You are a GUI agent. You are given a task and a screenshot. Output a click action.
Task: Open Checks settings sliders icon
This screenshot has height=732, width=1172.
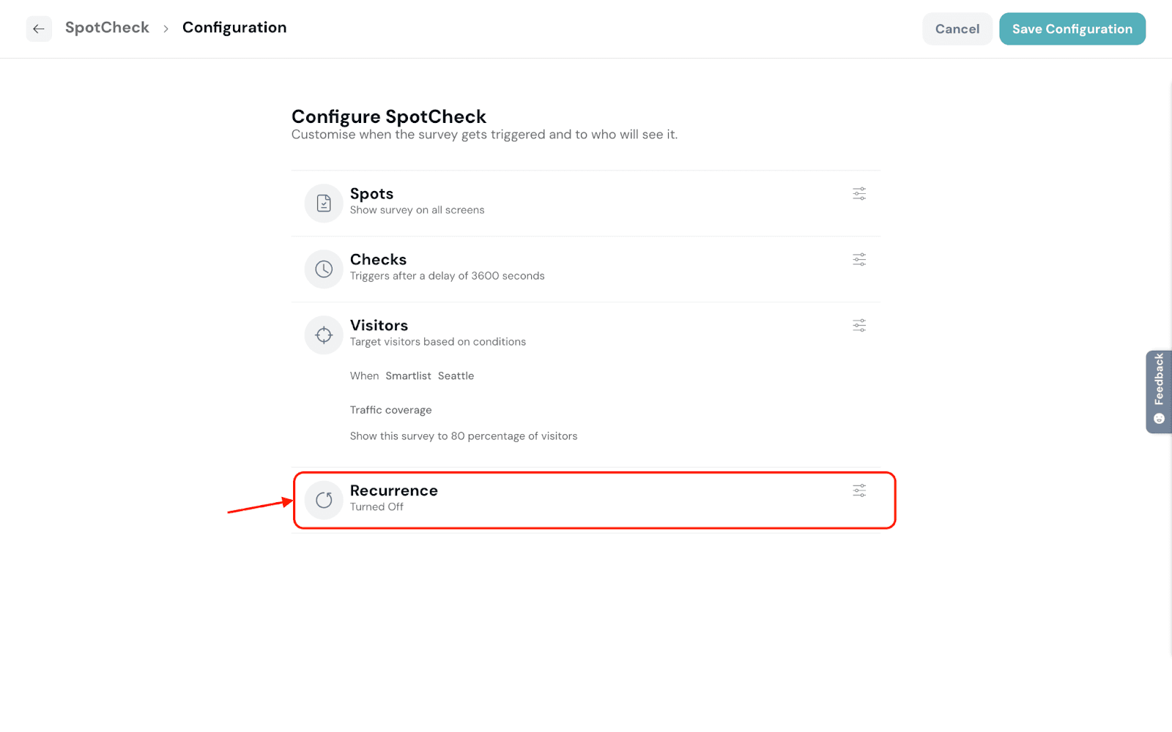click(x=859, y=260)
